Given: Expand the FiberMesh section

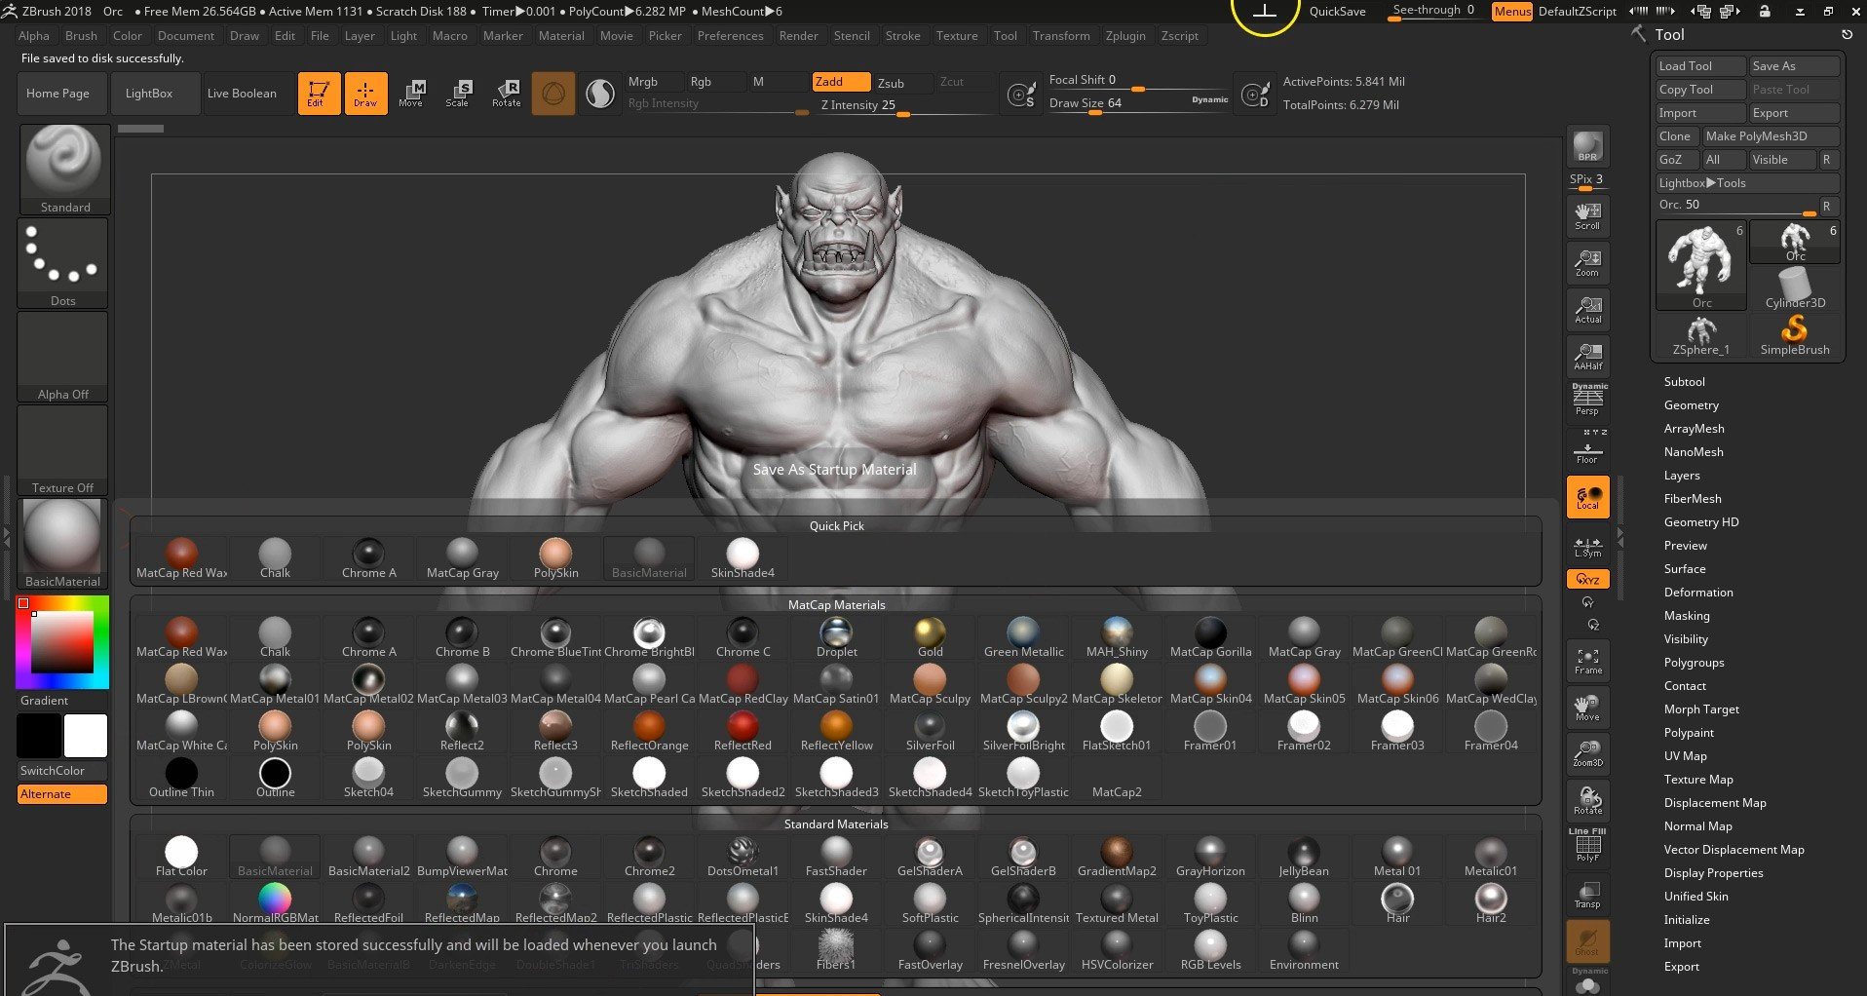Looking at the screenshot, I should (1693, 499).
